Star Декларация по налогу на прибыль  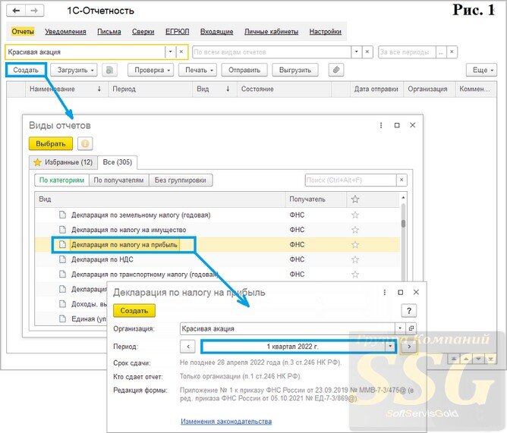[355, 245]
